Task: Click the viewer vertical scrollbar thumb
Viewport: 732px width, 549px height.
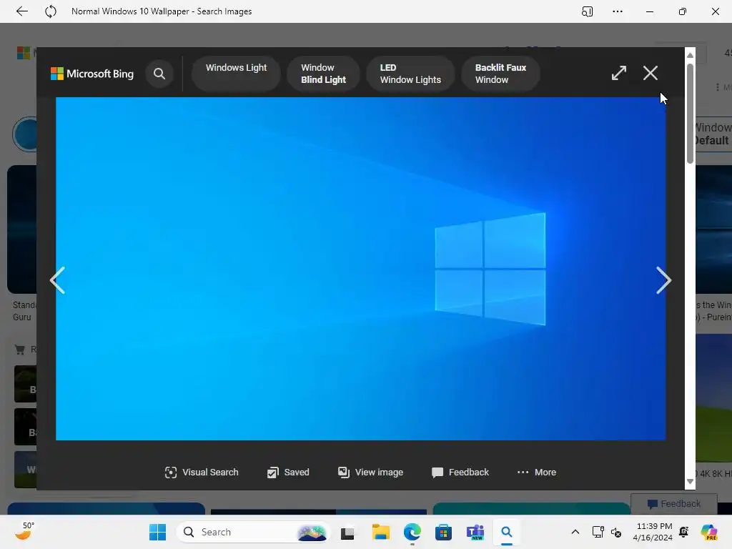Action: pos(690,114)
